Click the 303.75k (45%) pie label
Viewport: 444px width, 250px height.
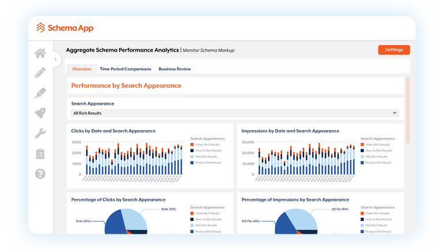coord(250,221)
